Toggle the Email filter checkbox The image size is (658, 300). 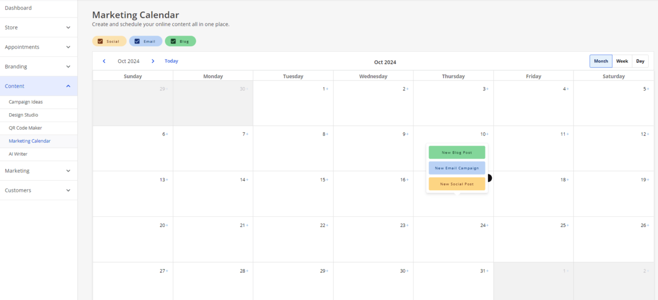point(137,42)
